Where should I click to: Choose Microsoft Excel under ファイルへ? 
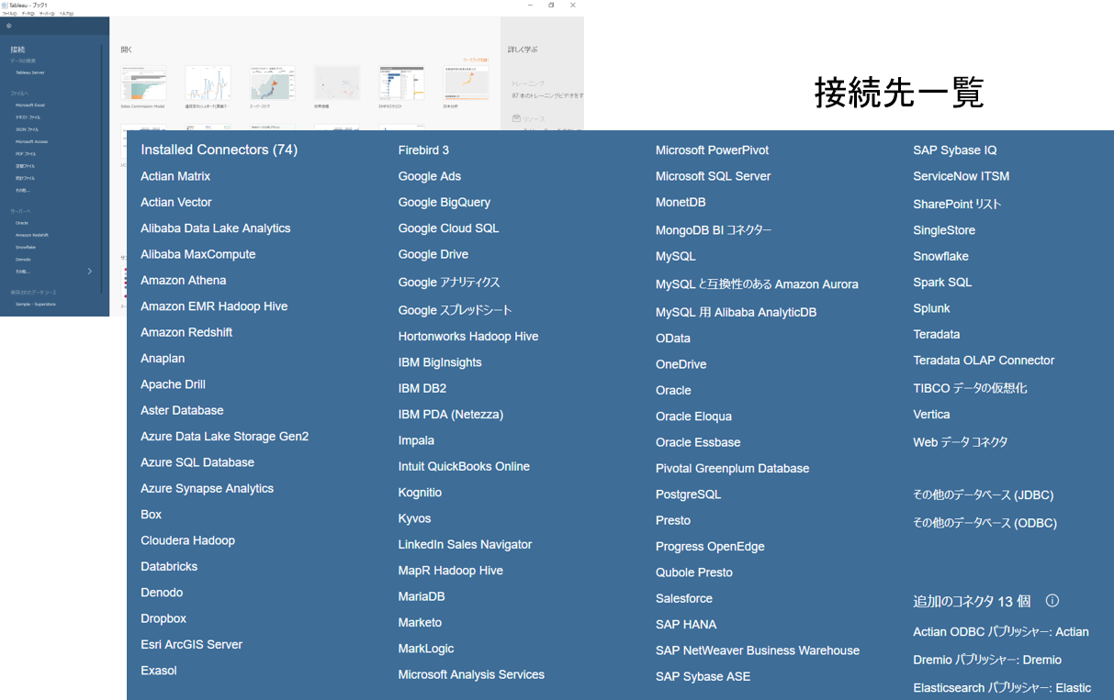coord(30,106)
